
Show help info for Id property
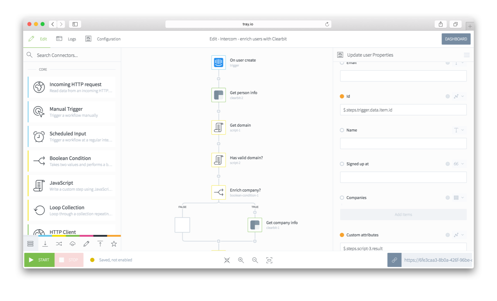pos(448,96)
